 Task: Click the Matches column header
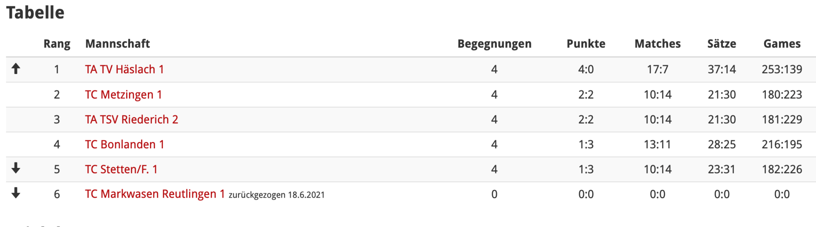[x=657, y=44]
